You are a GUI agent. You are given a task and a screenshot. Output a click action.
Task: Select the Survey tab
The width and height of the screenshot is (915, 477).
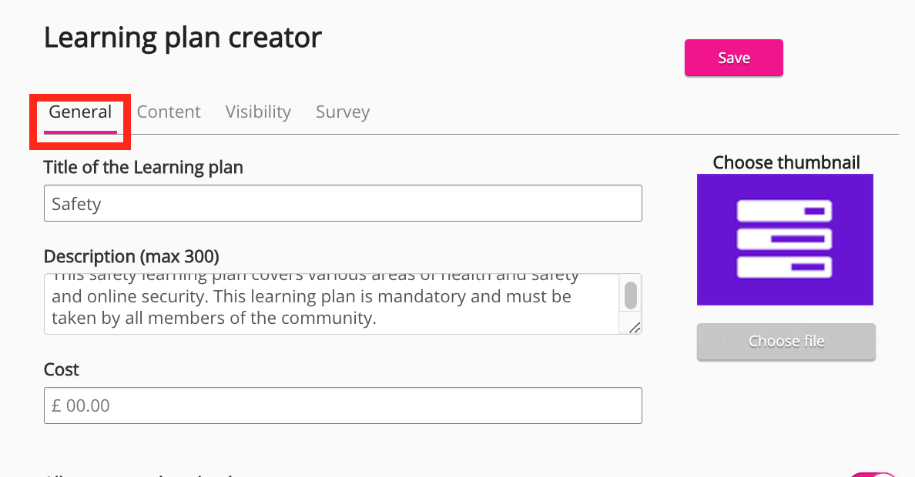[x=343, y=112]
